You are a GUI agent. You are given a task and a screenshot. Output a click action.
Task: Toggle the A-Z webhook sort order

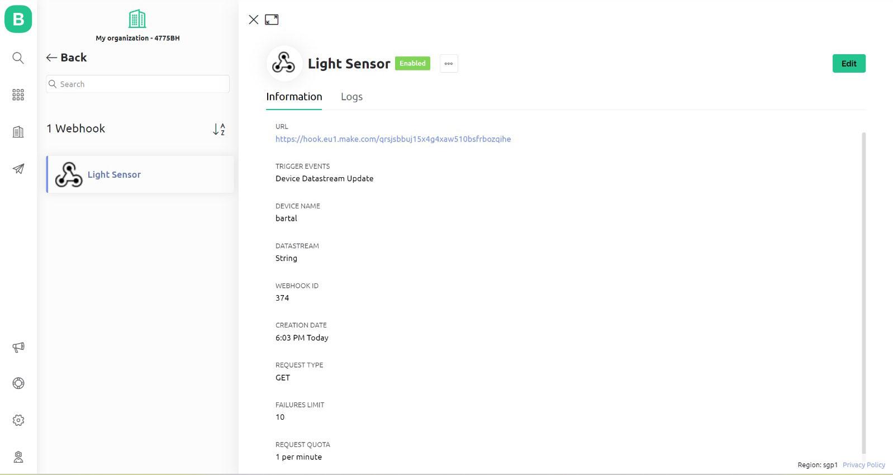point(219,129)
